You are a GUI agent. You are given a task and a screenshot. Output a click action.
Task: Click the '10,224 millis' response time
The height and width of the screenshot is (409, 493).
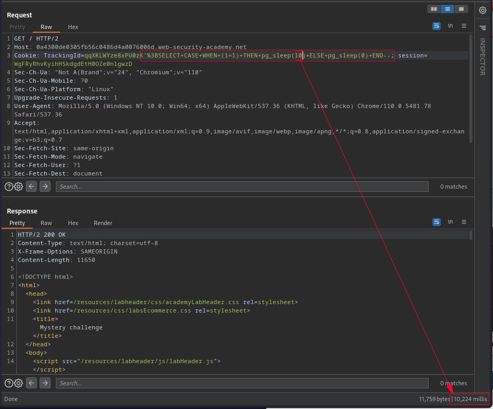(470, 399)
